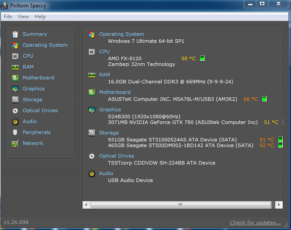Click the Windows flag icon beside sidebar Operating System

coord(15,45)
